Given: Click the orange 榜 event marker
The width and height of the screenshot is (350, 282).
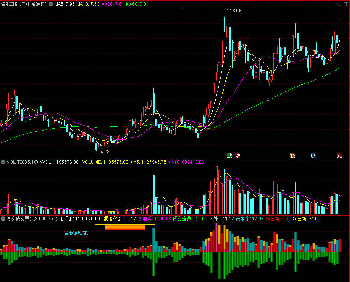Looking at the screenshot, I should [292, 156].
